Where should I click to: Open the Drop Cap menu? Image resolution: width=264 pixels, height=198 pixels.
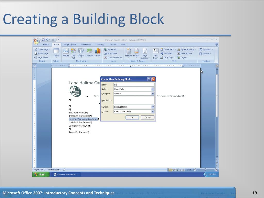[x=167, y=57]
